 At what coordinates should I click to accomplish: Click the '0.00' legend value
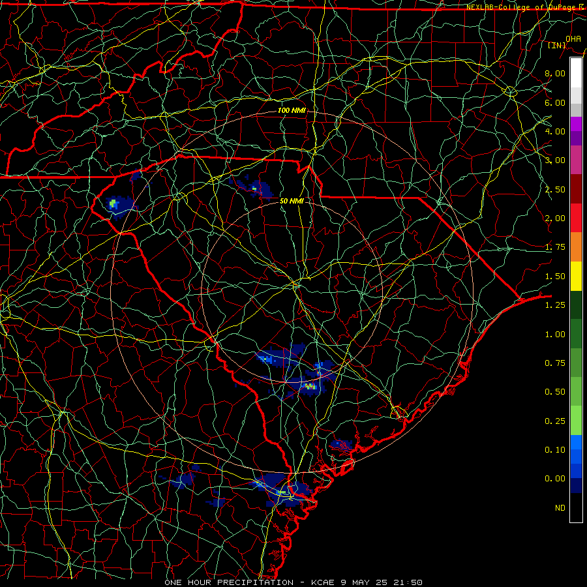555,479
